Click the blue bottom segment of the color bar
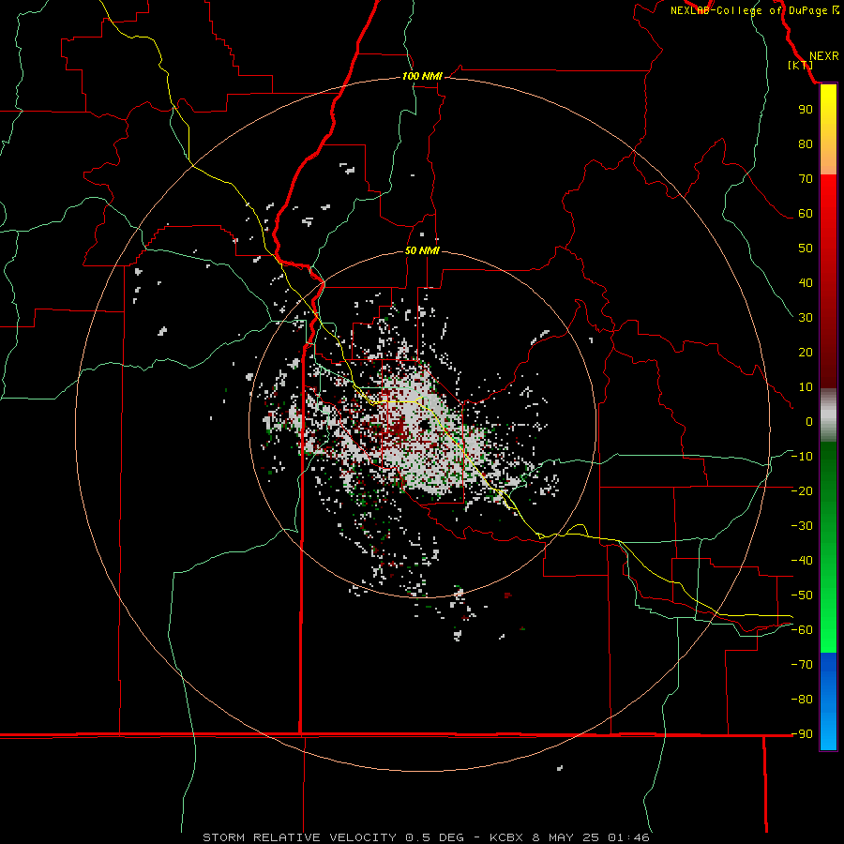 828,701
